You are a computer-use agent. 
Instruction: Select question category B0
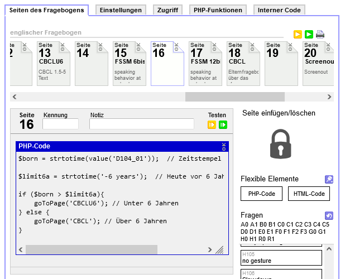pyautogui.click(x=263, y=224)
